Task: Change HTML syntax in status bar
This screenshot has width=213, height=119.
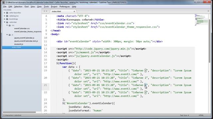Action: [201, 115]
